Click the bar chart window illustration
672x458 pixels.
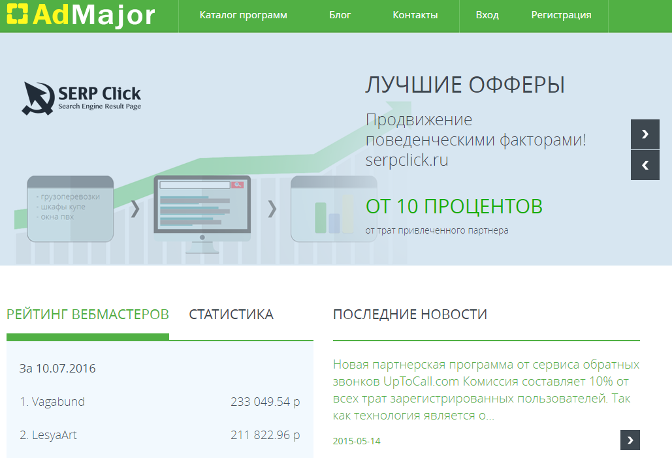tap(334, 209)
